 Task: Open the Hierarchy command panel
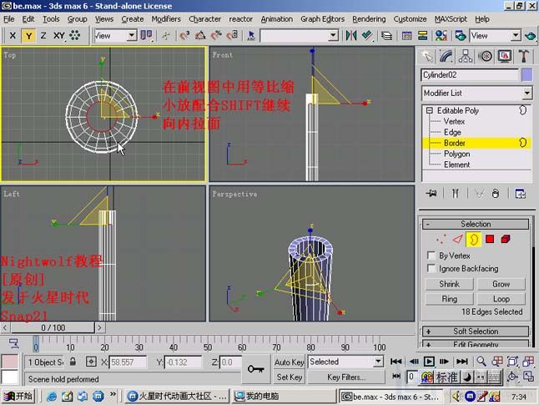(465, 57)
